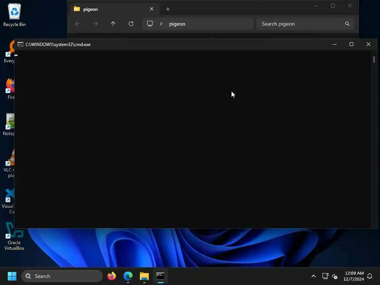Click the search magnifier icon in Explorer

(347, 24)
